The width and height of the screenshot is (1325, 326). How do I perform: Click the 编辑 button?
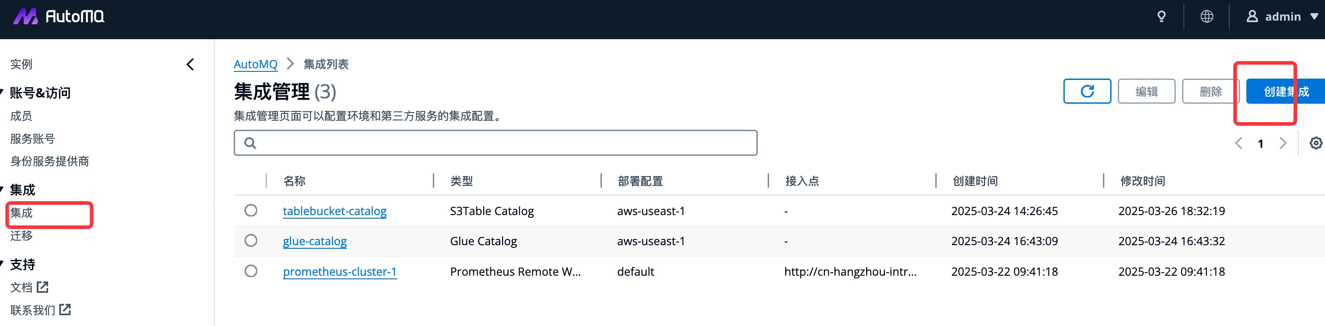pos(1147,91)
